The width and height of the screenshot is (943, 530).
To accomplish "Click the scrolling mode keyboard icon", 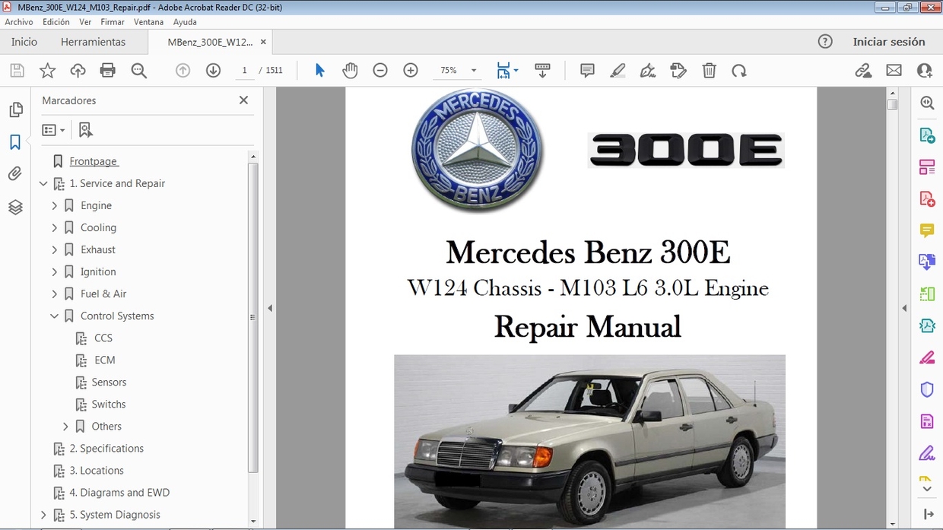I will pyautogui.click(x=542, y=71).
